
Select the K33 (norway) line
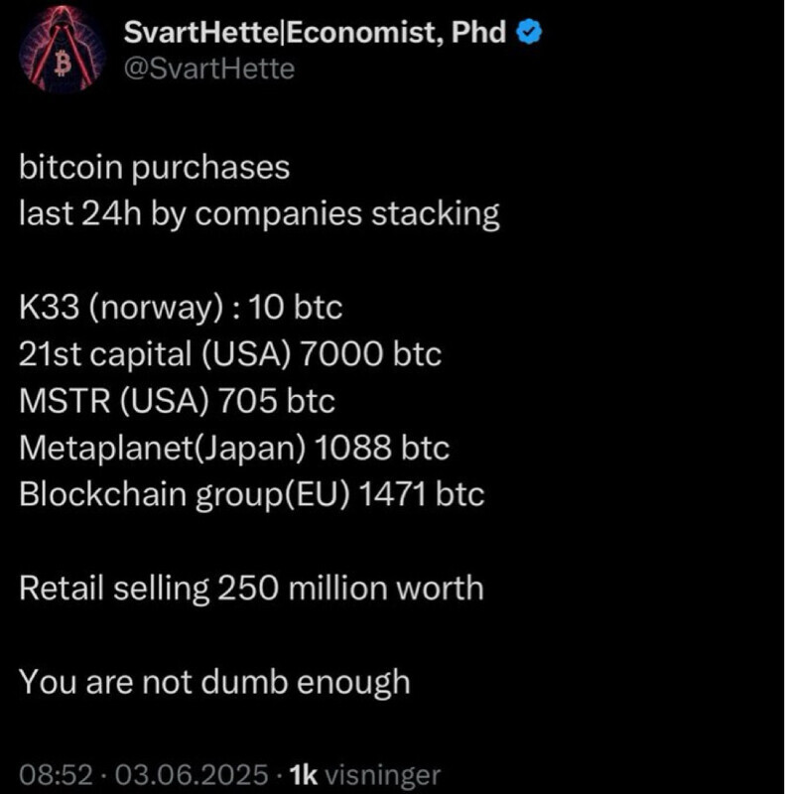(181, 308)
